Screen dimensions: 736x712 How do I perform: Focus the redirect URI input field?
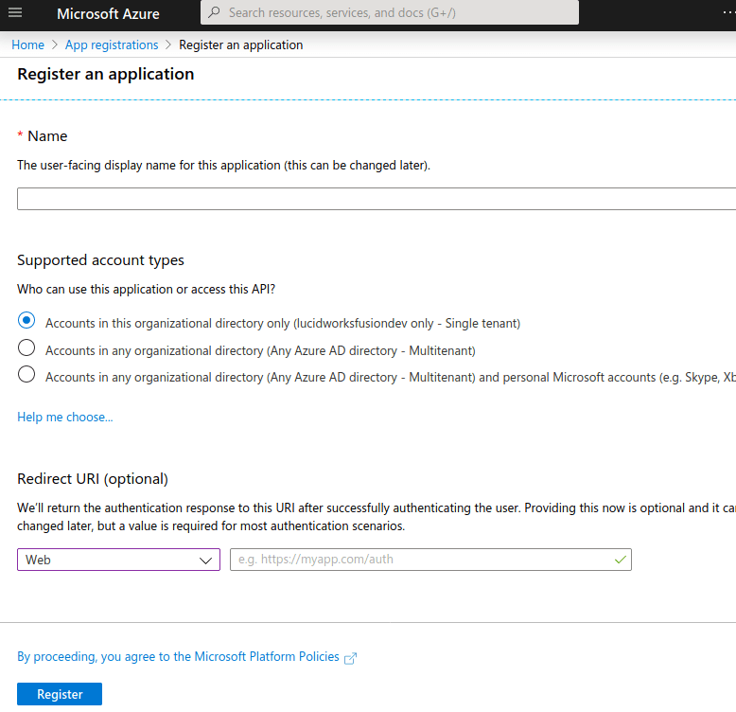pyautogui.click(x=430, y=560)
